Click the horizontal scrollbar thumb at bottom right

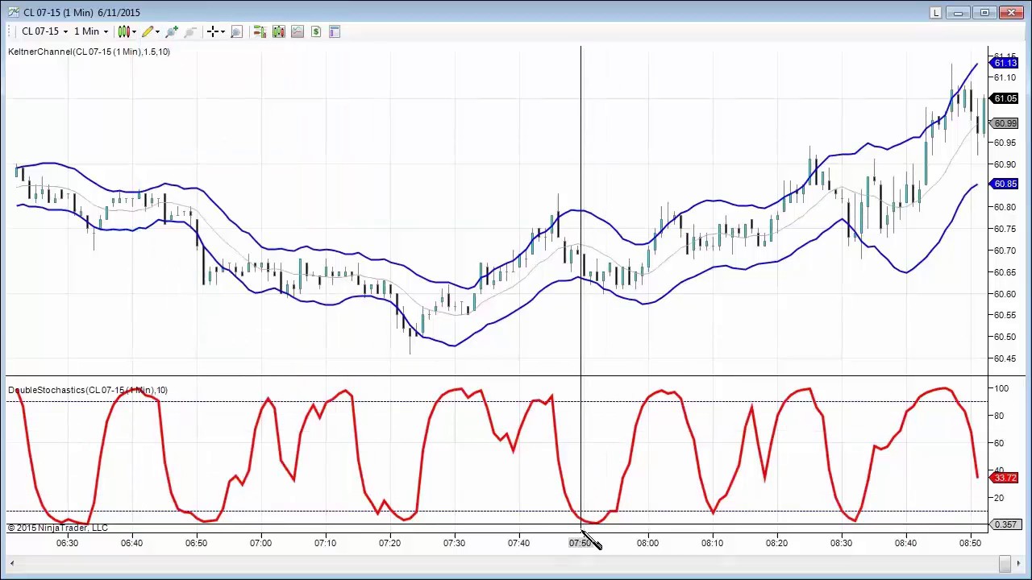[x=1005, y=563]
